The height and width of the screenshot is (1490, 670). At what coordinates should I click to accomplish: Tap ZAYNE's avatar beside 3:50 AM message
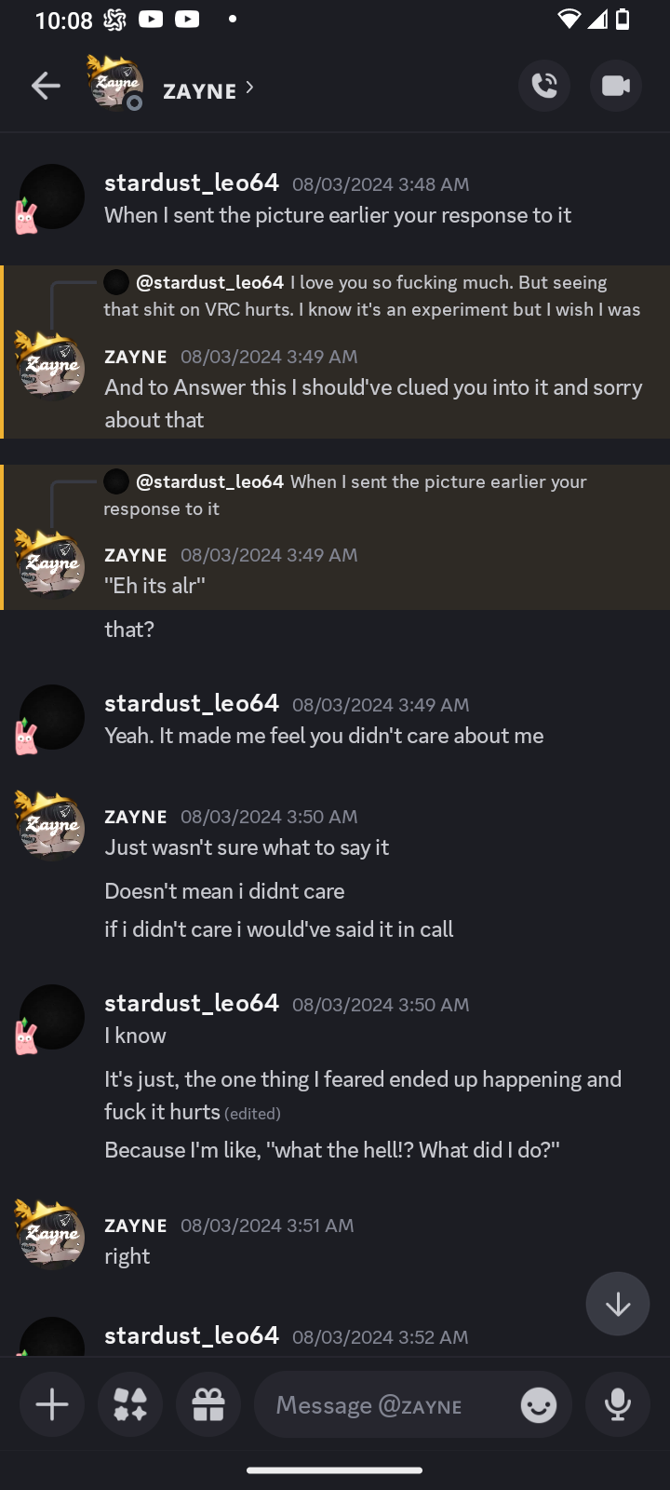(51, 825)
